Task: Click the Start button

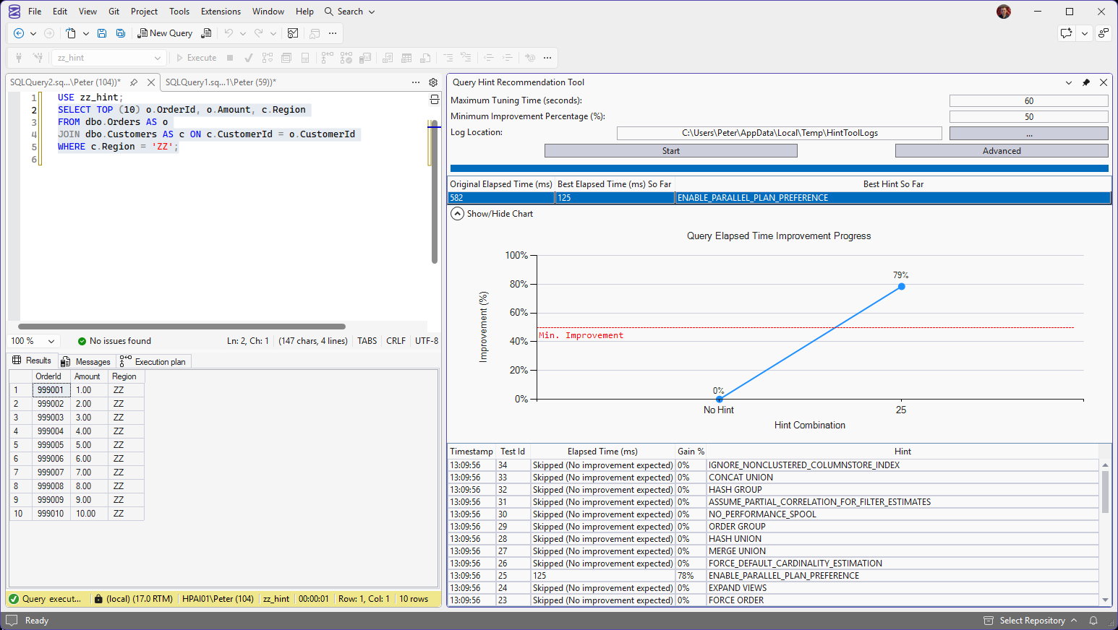Action: point(670,151)
